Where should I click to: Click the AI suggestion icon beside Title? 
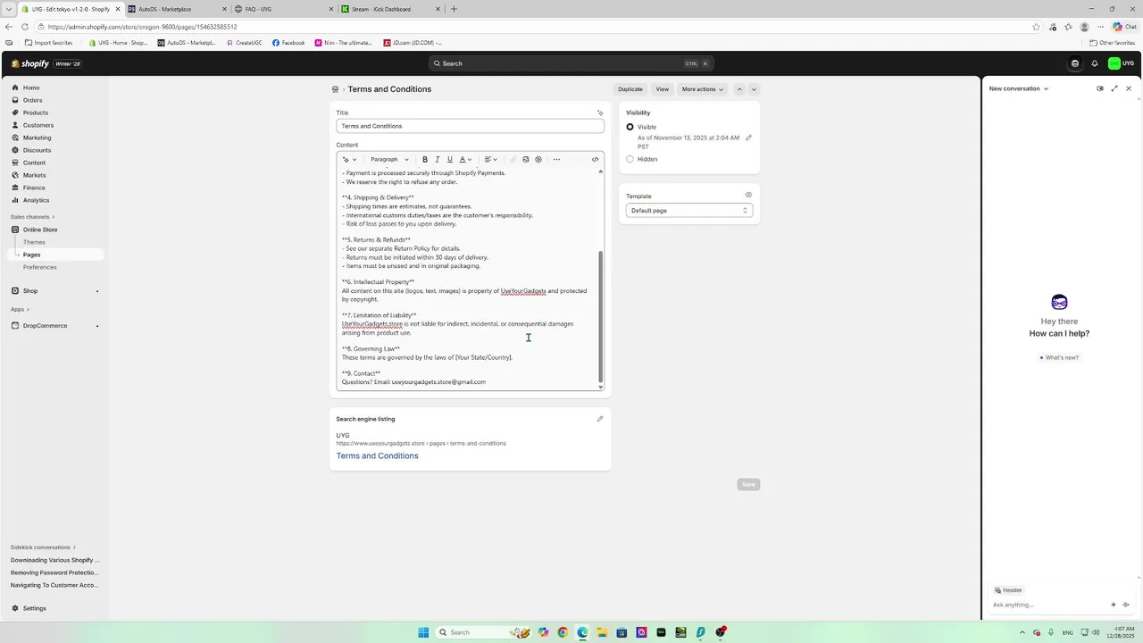pos(600,113)
